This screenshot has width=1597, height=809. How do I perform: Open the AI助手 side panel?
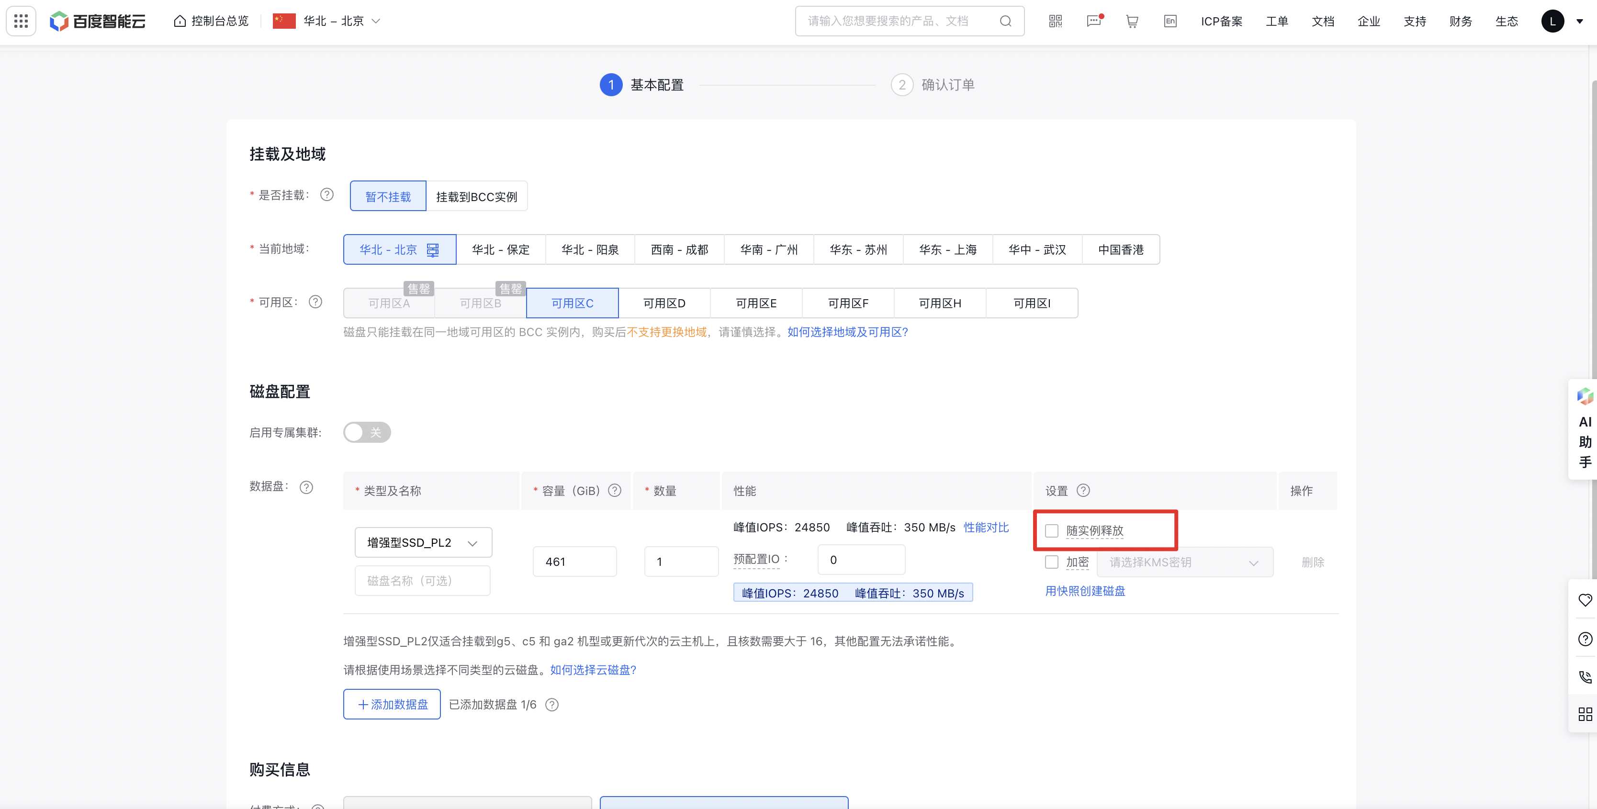coord(1584,428)
